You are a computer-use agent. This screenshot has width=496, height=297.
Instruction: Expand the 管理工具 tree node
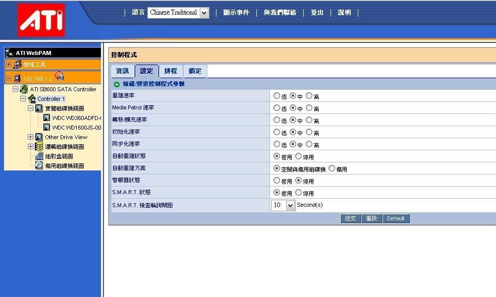click(x=9, y=65)
